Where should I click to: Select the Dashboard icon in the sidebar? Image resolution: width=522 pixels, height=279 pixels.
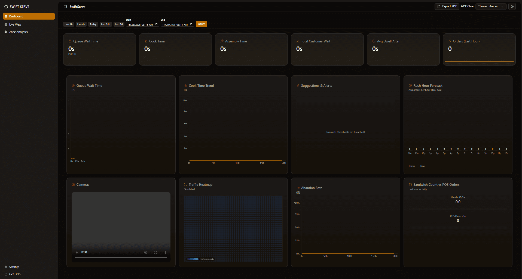[x=6, y=16]
